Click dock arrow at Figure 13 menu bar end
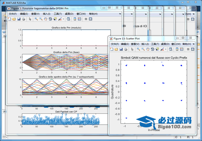The height and width of the screenshot is (141, 202). click(194, 44)
